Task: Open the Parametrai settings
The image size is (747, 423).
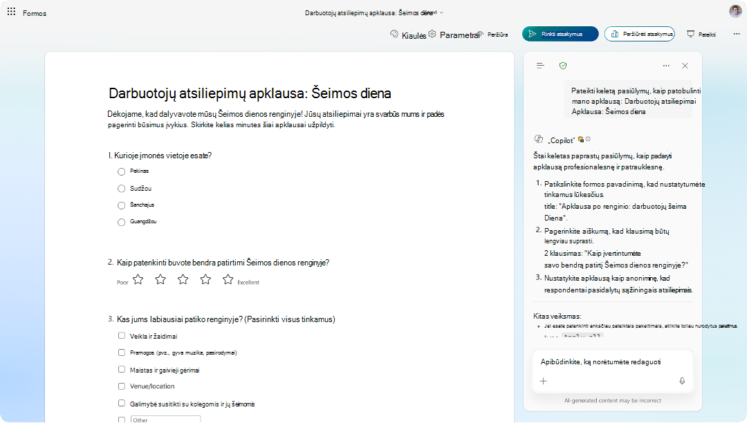Action: click(454, 35)
